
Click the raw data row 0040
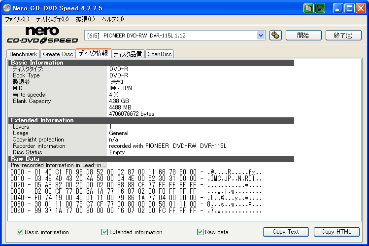click(x=136, y=198)
